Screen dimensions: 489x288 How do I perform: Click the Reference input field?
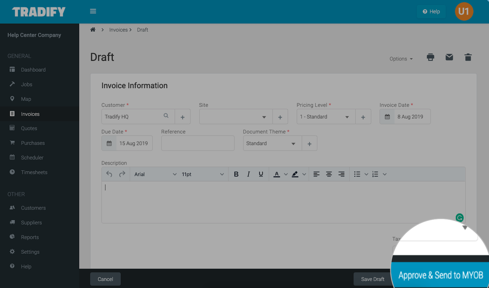[198, 143]
